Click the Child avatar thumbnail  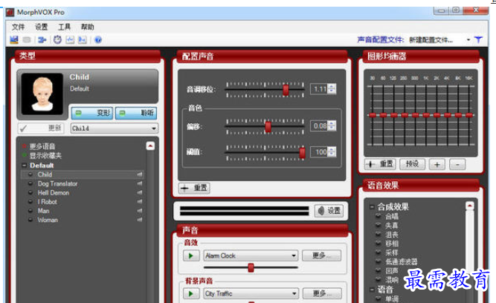point(42,94)
